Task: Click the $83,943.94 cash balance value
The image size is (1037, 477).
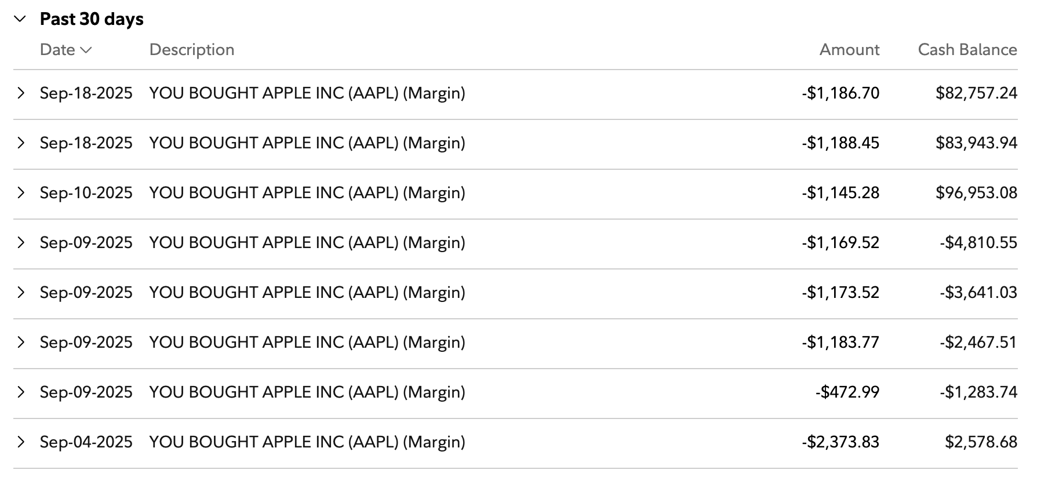Action: (x=976, y=143)
